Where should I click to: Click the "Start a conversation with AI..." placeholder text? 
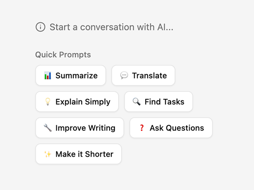tap(111, 27)
